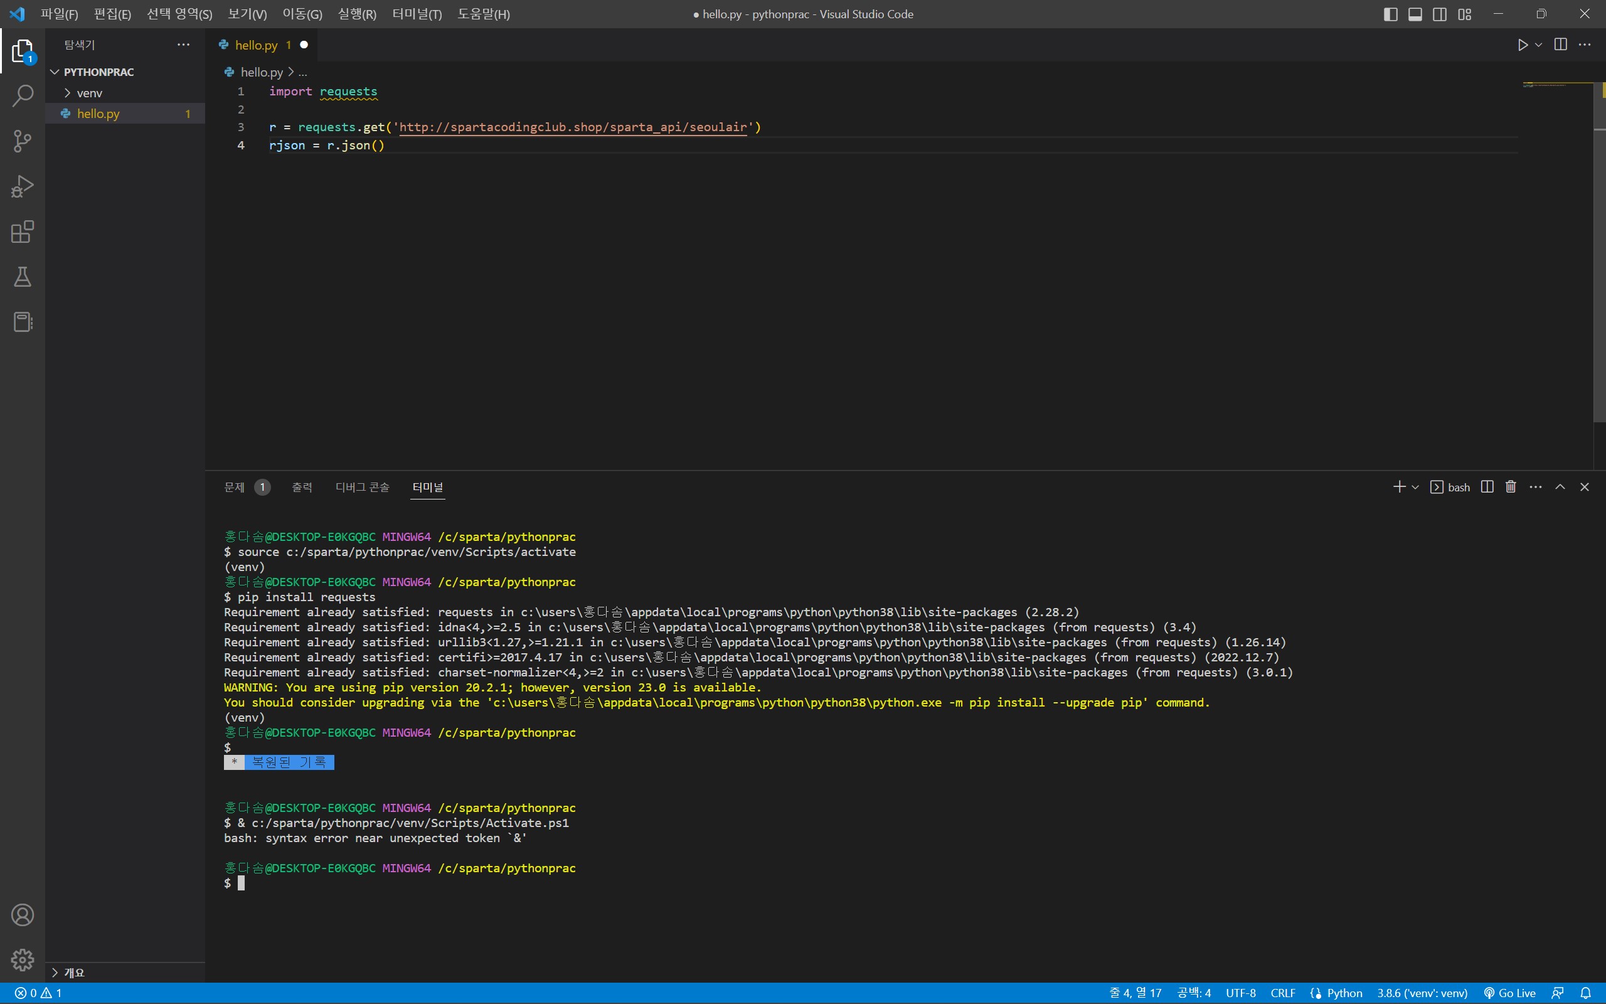Image resolution: width=1606 pixels, height=1004 pixels.
Task: Open the 이동(G) menu
Action: 302,14
